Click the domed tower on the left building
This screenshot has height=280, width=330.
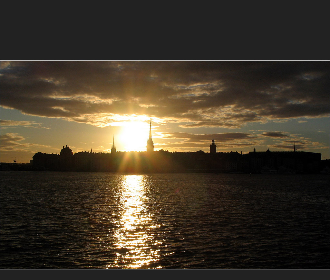[x=66, y=151]
